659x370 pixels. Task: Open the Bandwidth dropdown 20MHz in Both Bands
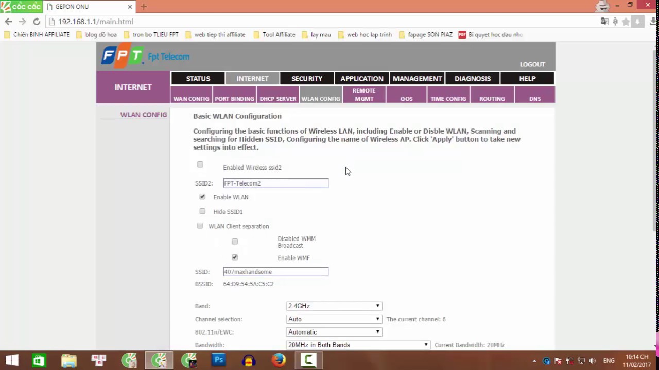[358, 345]
